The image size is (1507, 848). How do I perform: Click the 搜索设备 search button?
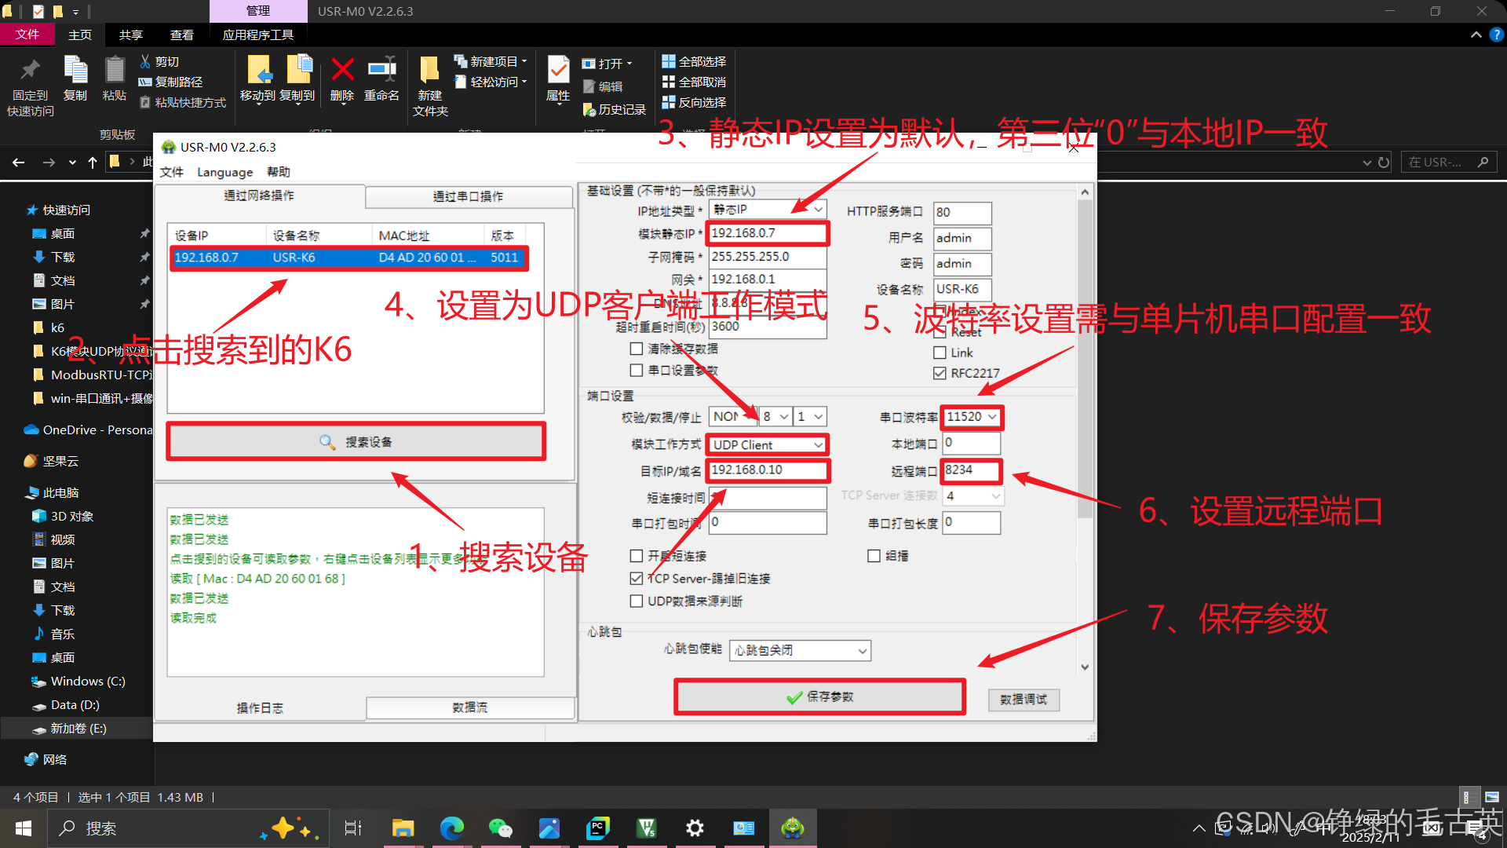(x=356, y=442)
